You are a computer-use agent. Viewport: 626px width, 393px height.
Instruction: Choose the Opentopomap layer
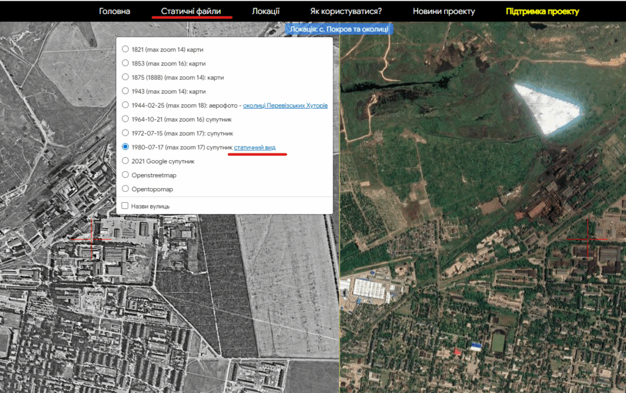pos(125,189)
